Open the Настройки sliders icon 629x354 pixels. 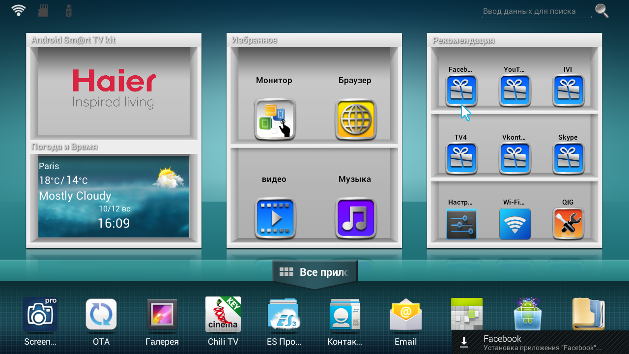point(461,224)
